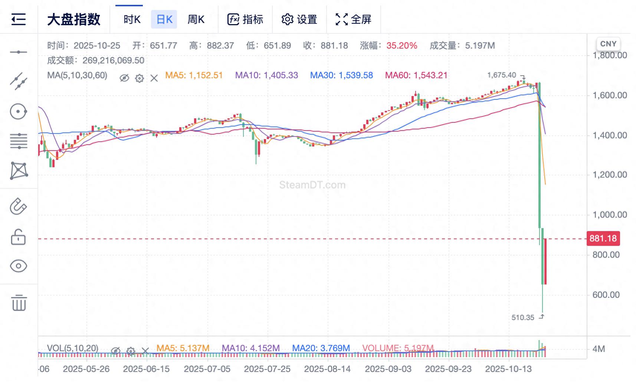Open the CNY currency selector
The image size is (636, 382).
(x=609, y=44)
